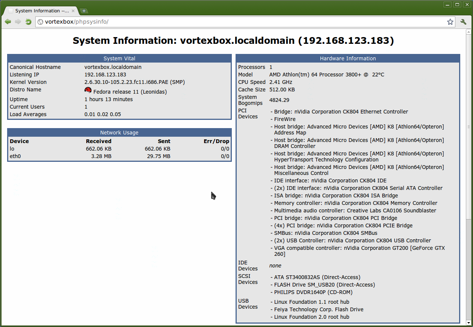Go forward with the forward arrow
Viewport: 473px width, 327px height.
click(18, 22)
